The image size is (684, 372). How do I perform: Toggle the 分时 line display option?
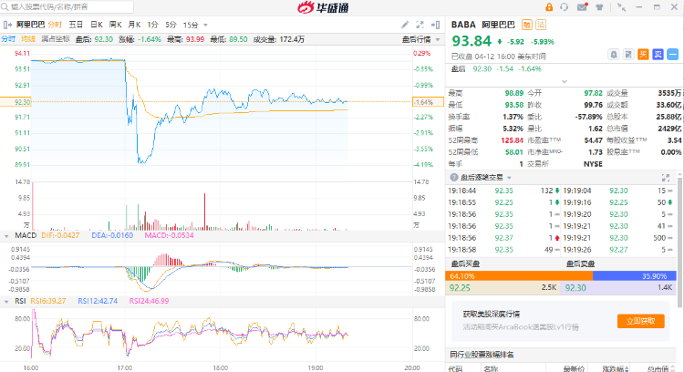[x=8, y=39]
